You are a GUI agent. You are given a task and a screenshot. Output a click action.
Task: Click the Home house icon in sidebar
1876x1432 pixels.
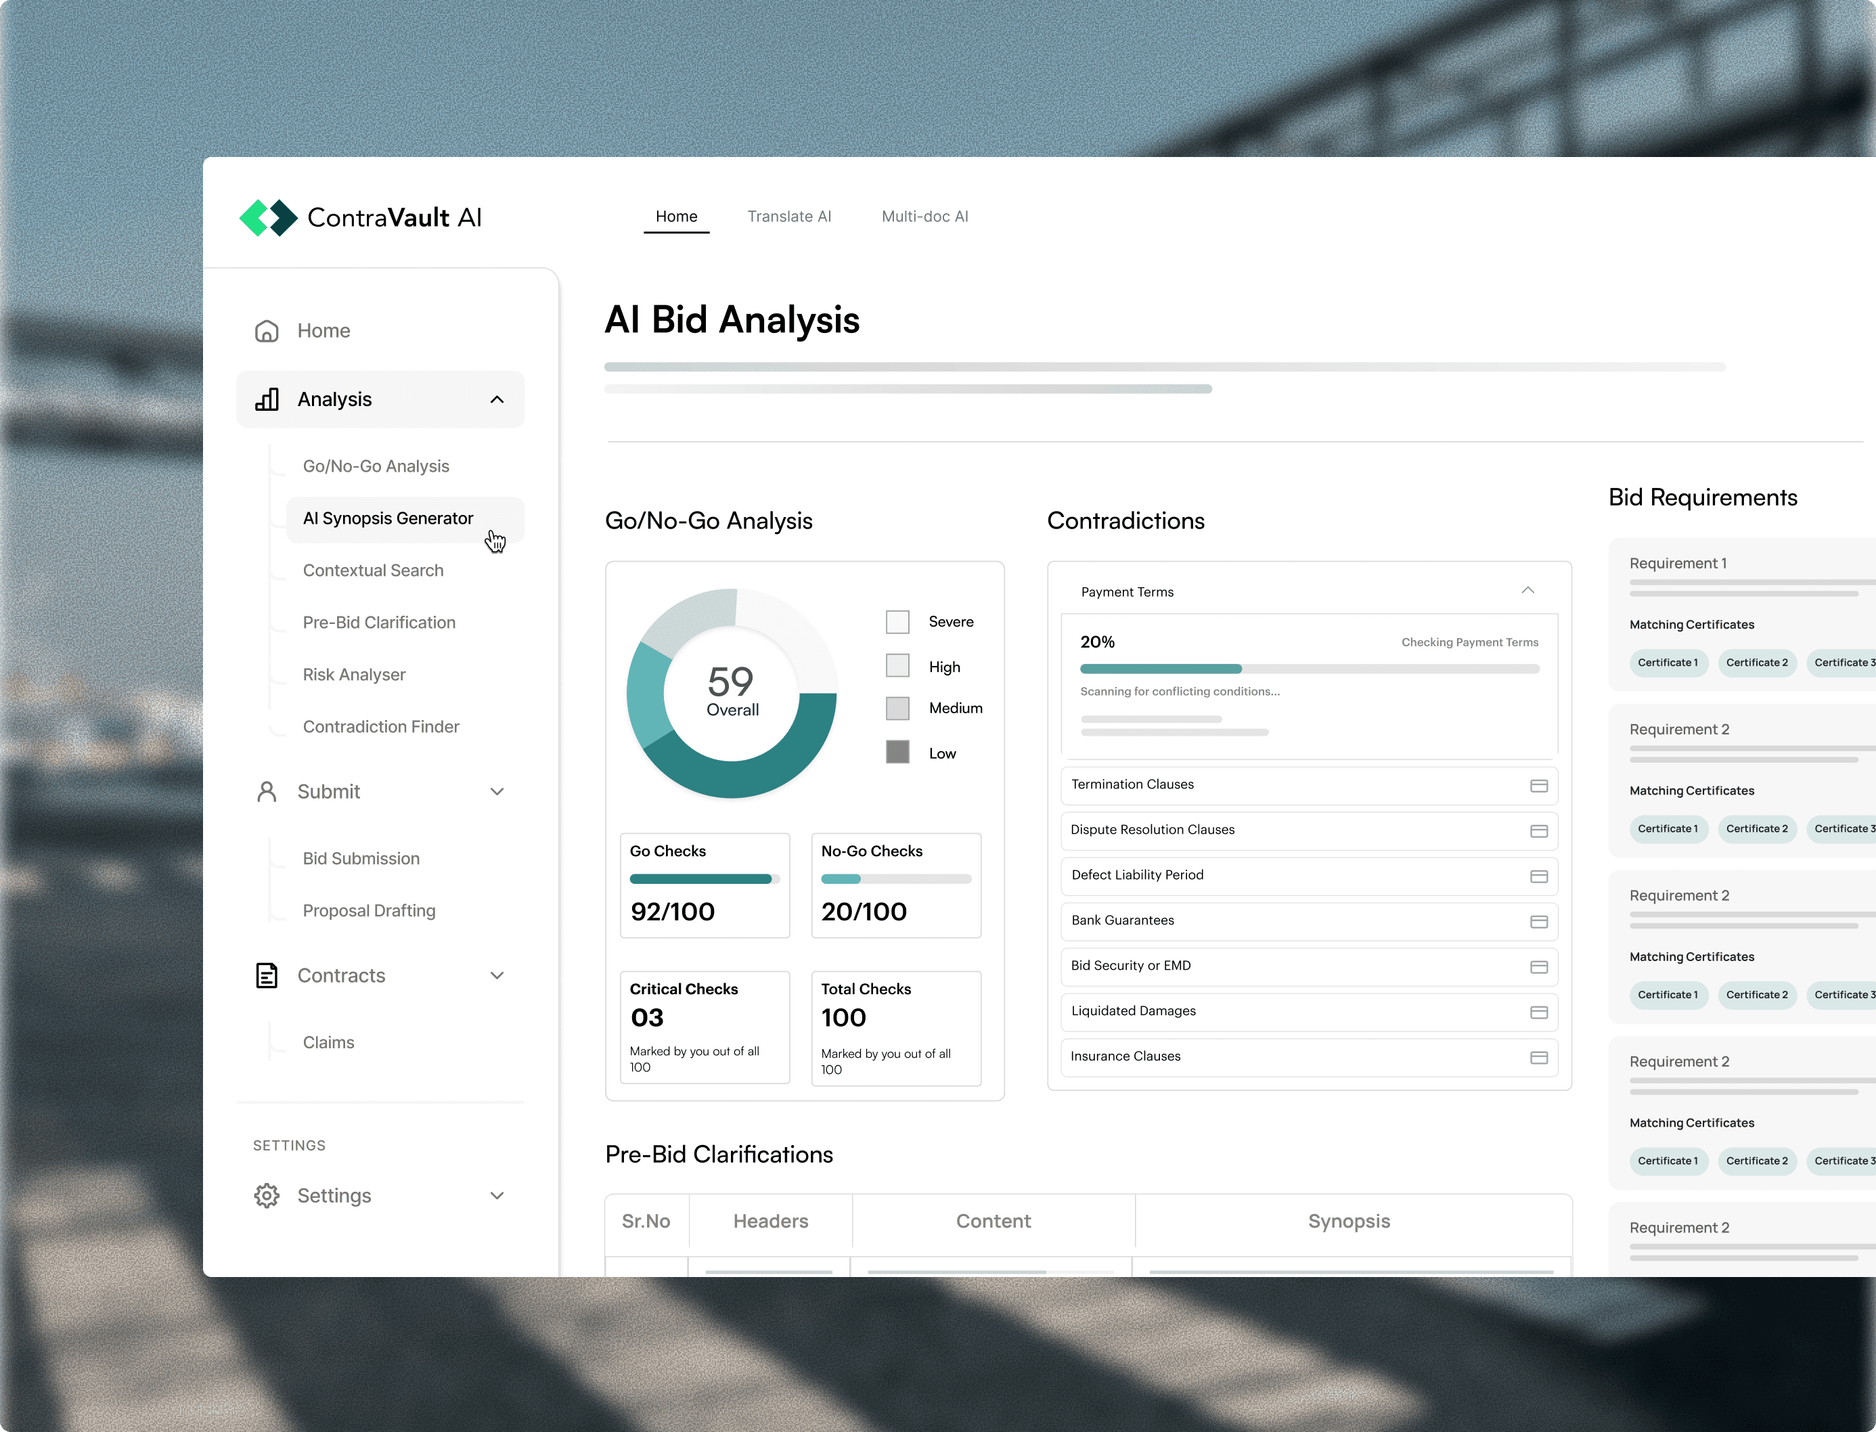point(267,331)
